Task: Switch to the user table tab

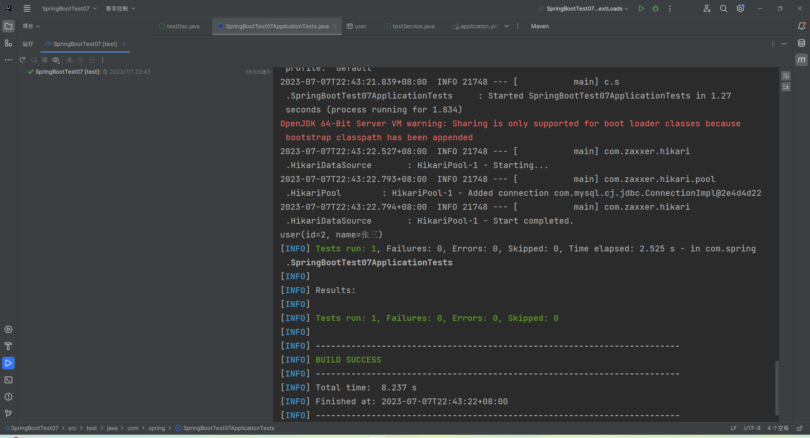Action: 357,26
